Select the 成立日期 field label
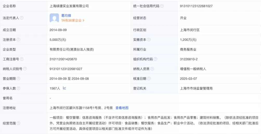Image resolution: width=261 pixels, height=134 pixels. pos(9,30)
